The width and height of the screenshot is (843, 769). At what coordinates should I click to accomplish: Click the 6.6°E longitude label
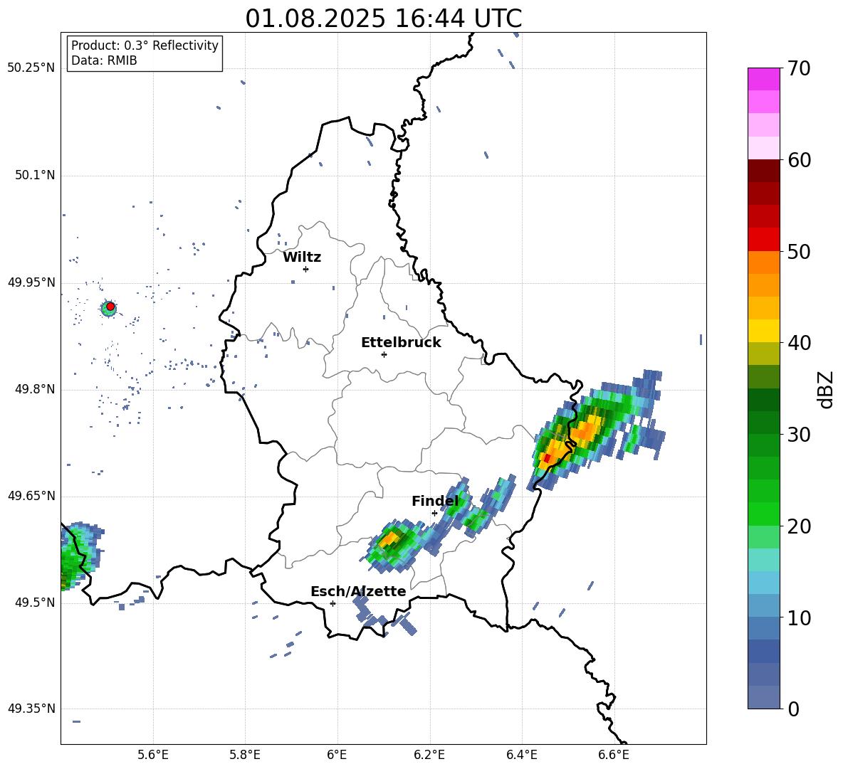click(614, 755)
